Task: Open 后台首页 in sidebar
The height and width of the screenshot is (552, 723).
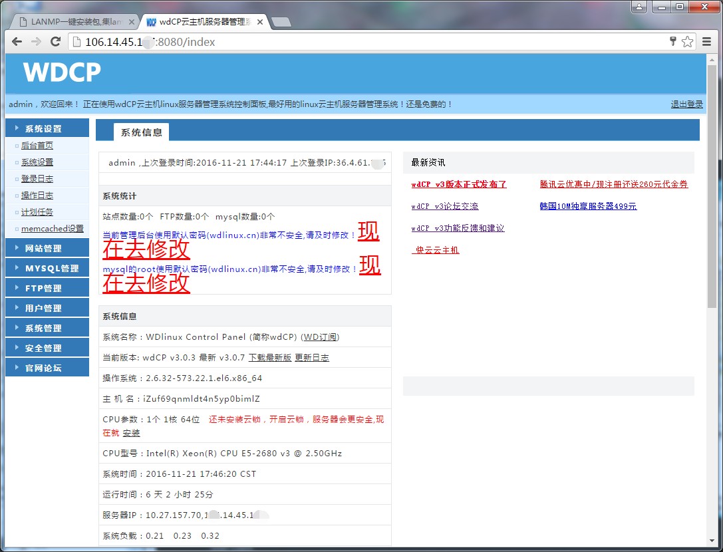Action: point(37,145)
